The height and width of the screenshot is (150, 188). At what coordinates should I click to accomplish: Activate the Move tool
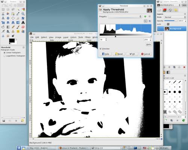(x=8, y=18)
